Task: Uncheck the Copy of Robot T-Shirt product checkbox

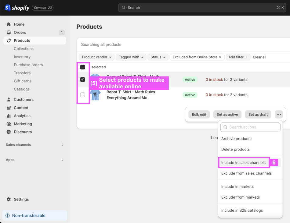Action: tap(83, 80)
